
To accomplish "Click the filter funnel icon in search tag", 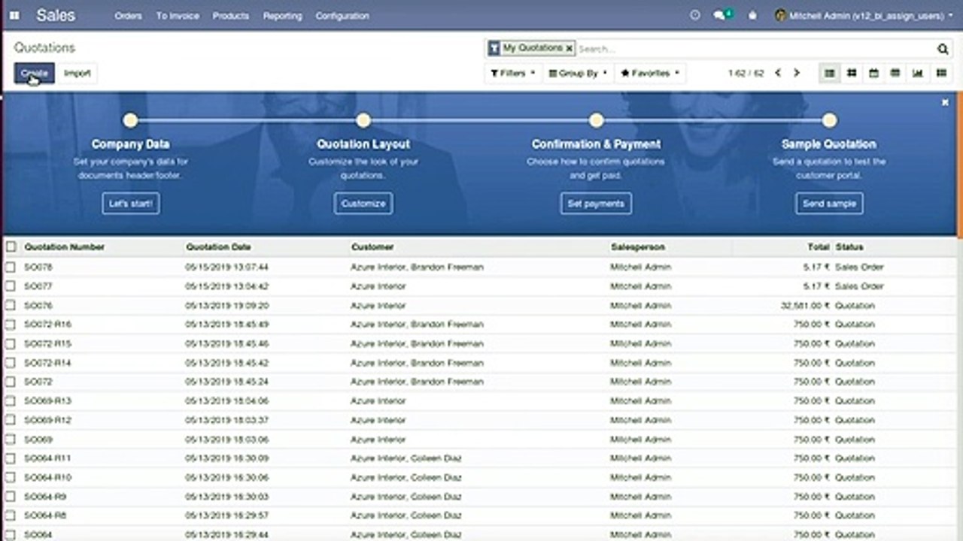I will point(494,48).
